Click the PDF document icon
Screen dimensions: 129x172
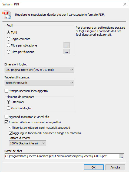[7, 15]
